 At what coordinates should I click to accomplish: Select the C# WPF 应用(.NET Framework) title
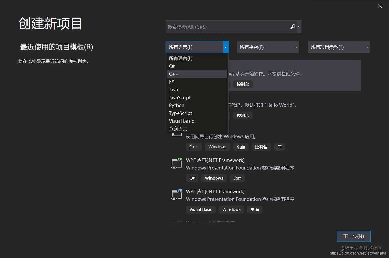click(215, 160)
